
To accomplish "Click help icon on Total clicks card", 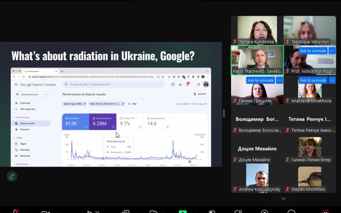I will [x=86, y=127].
